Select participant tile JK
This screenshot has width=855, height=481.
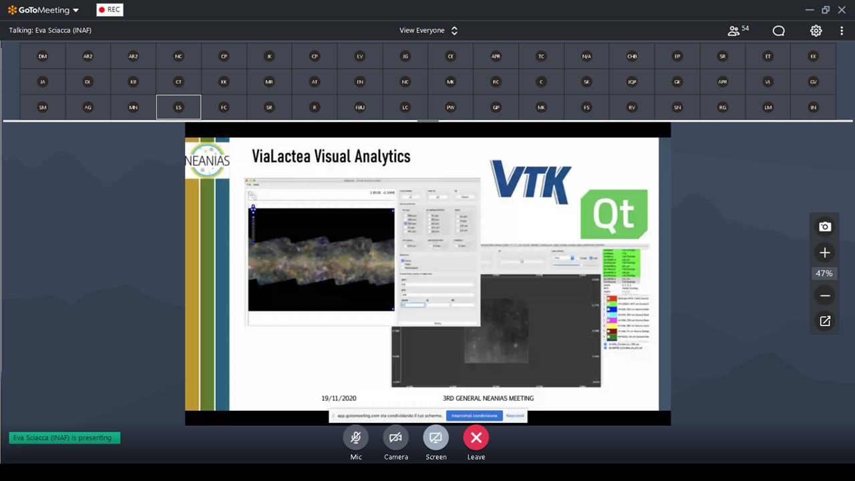coord(269,57)
